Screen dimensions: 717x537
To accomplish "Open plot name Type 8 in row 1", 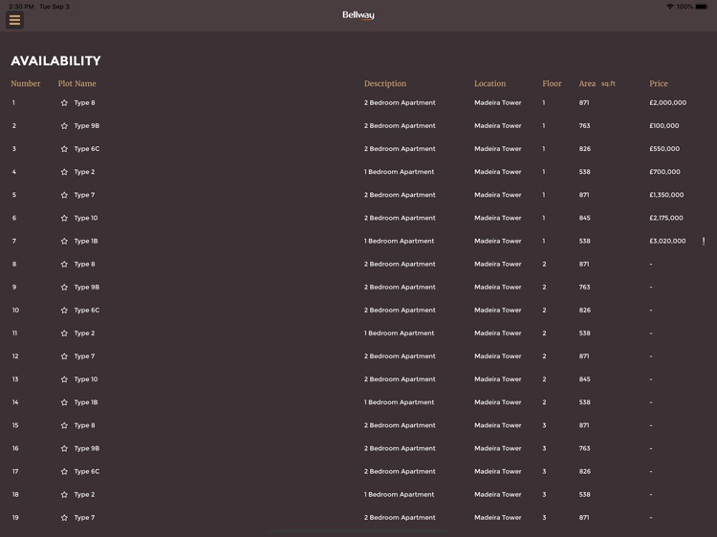I will pos(84,103).
